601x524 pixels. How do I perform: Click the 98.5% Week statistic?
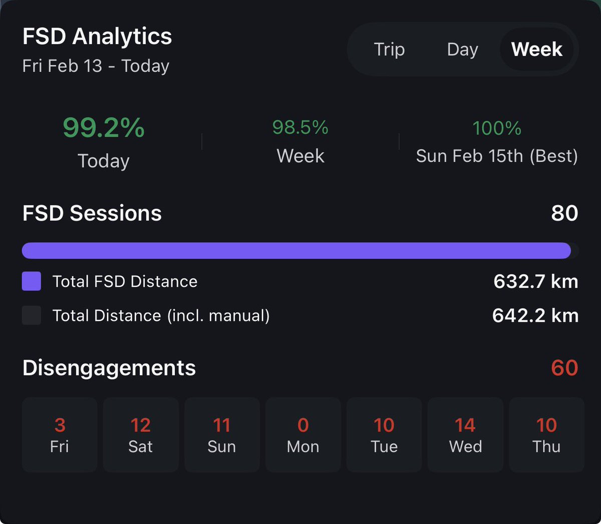300,128
